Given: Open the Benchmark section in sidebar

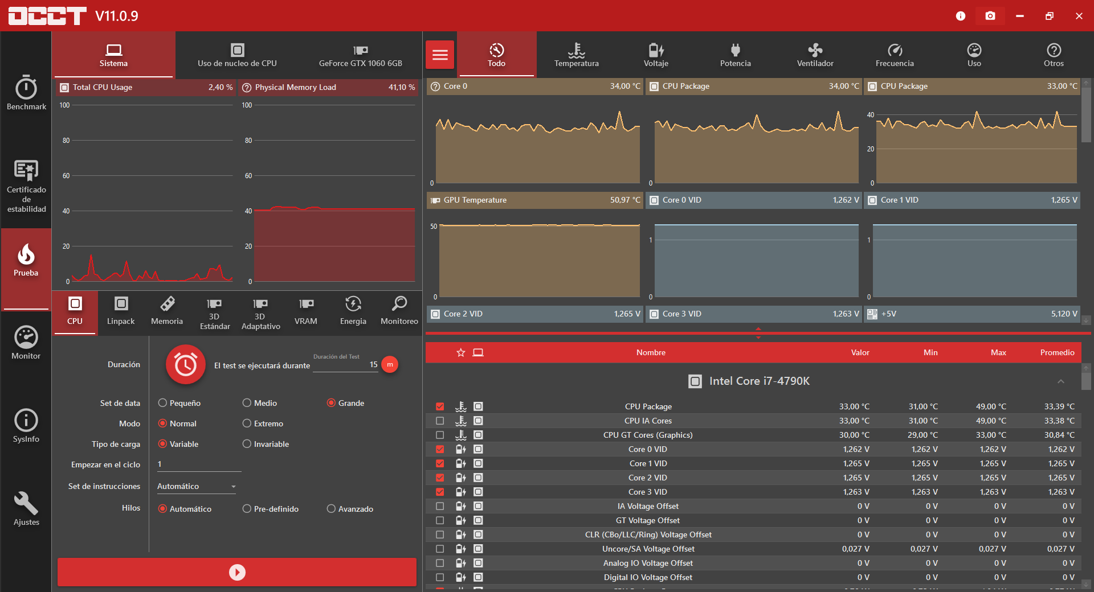Looking at the screenshot, I should coord(26,92).
